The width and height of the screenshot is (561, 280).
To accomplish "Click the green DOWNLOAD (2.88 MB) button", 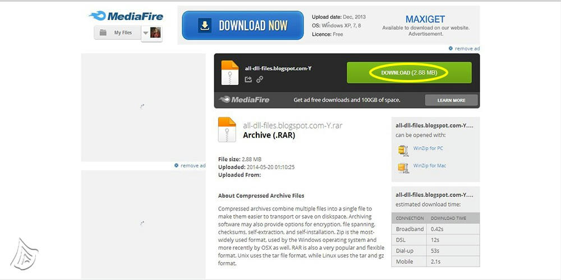I will (409, 72).
